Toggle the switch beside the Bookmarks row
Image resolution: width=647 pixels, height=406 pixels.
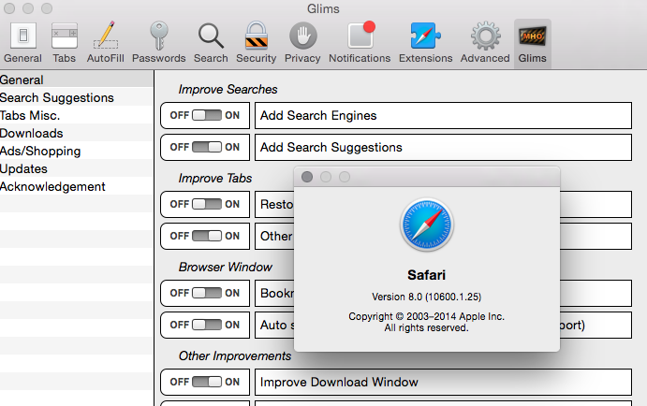pos(206,293)
